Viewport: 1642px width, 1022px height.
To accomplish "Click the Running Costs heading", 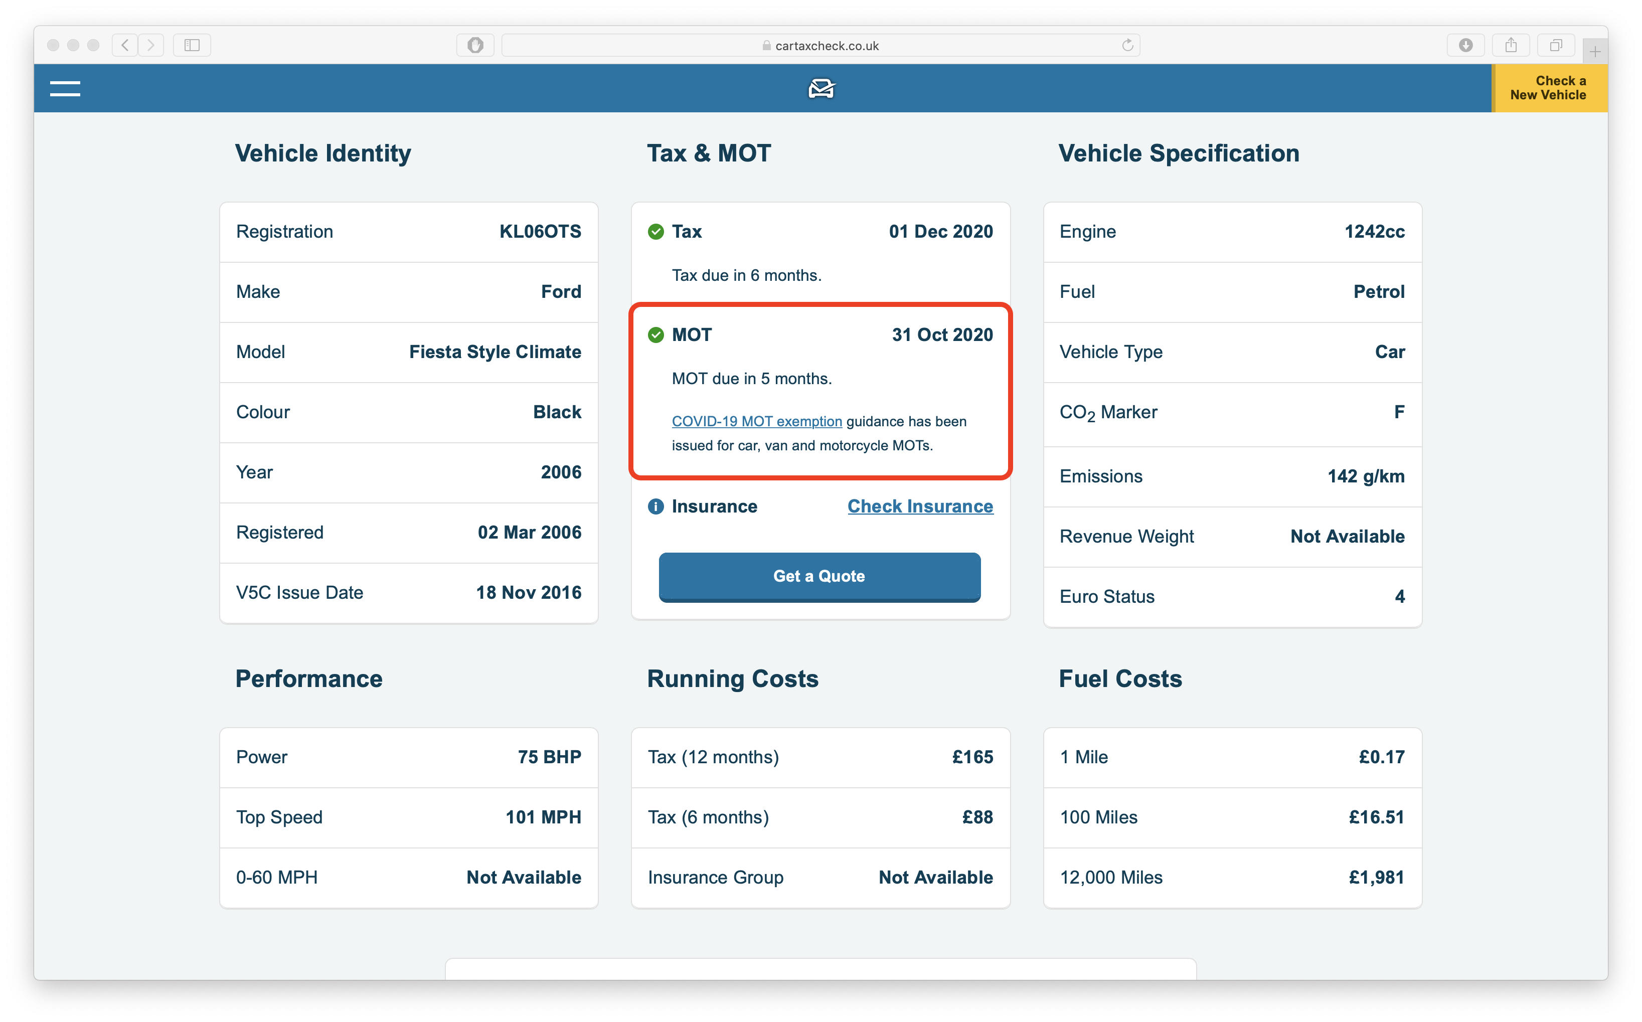I will click(x=733, y=679).
